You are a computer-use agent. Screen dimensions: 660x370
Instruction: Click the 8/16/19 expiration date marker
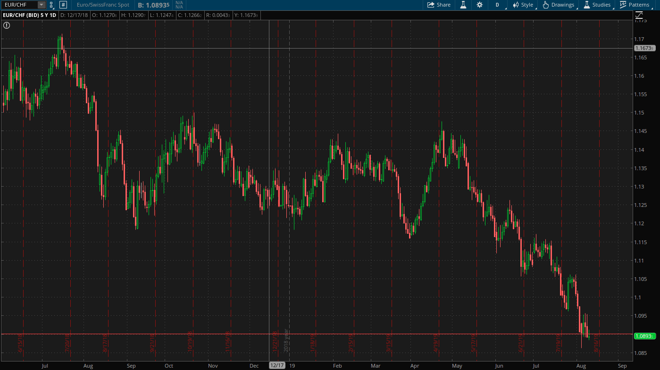coord(596,344)
